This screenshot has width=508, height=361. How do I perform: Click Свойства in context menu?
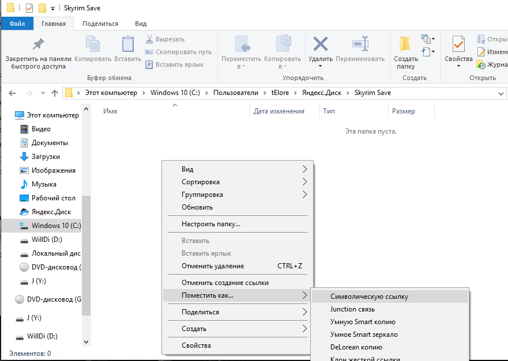pyautogui.click(x=238, y=345)
